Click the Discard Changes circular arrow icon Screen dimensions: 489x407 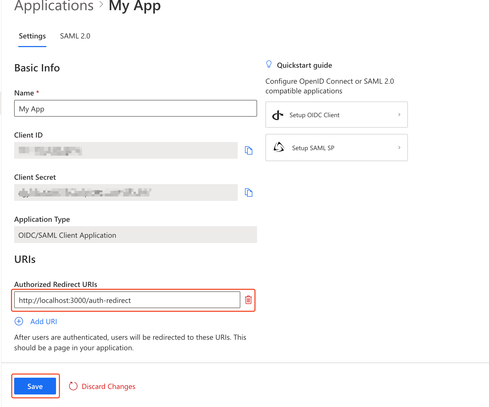click(73, 386)
